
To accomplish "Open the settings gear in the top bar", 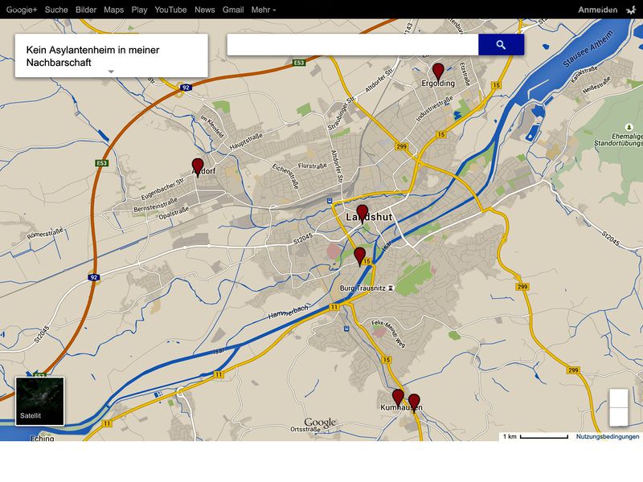I will [x=630, y=10].
